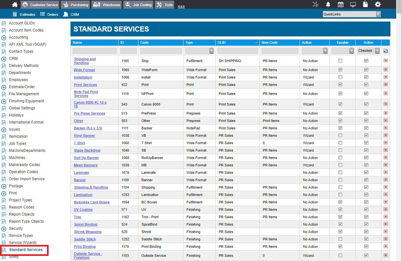This screenshot has width=402, height=261.
Task: Select Delivery Methods in sidebar
Action: pos(23,66)
